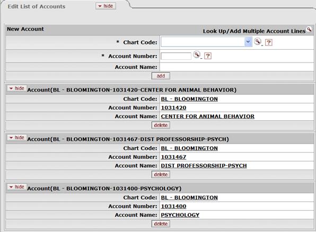
Task: Collapse Center for Animal Behavior account section
Action: [x=17, y=88]
